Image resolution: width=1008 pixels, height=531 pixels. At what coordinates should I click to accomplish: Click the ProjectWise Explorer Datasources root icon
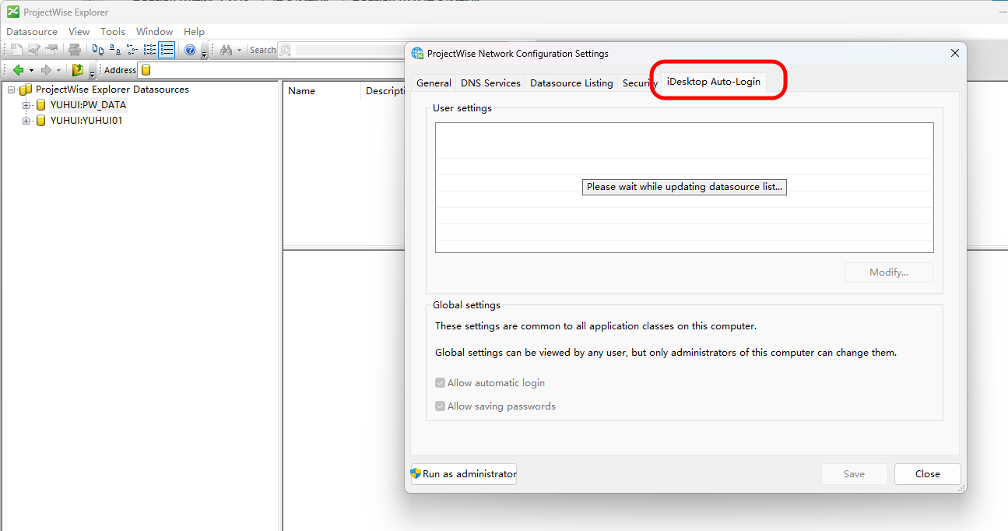coord(26,90)
